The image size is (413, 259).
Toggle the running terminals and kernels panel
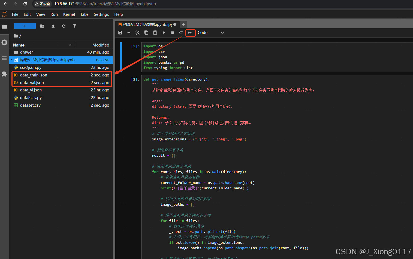tap(4, 42)
